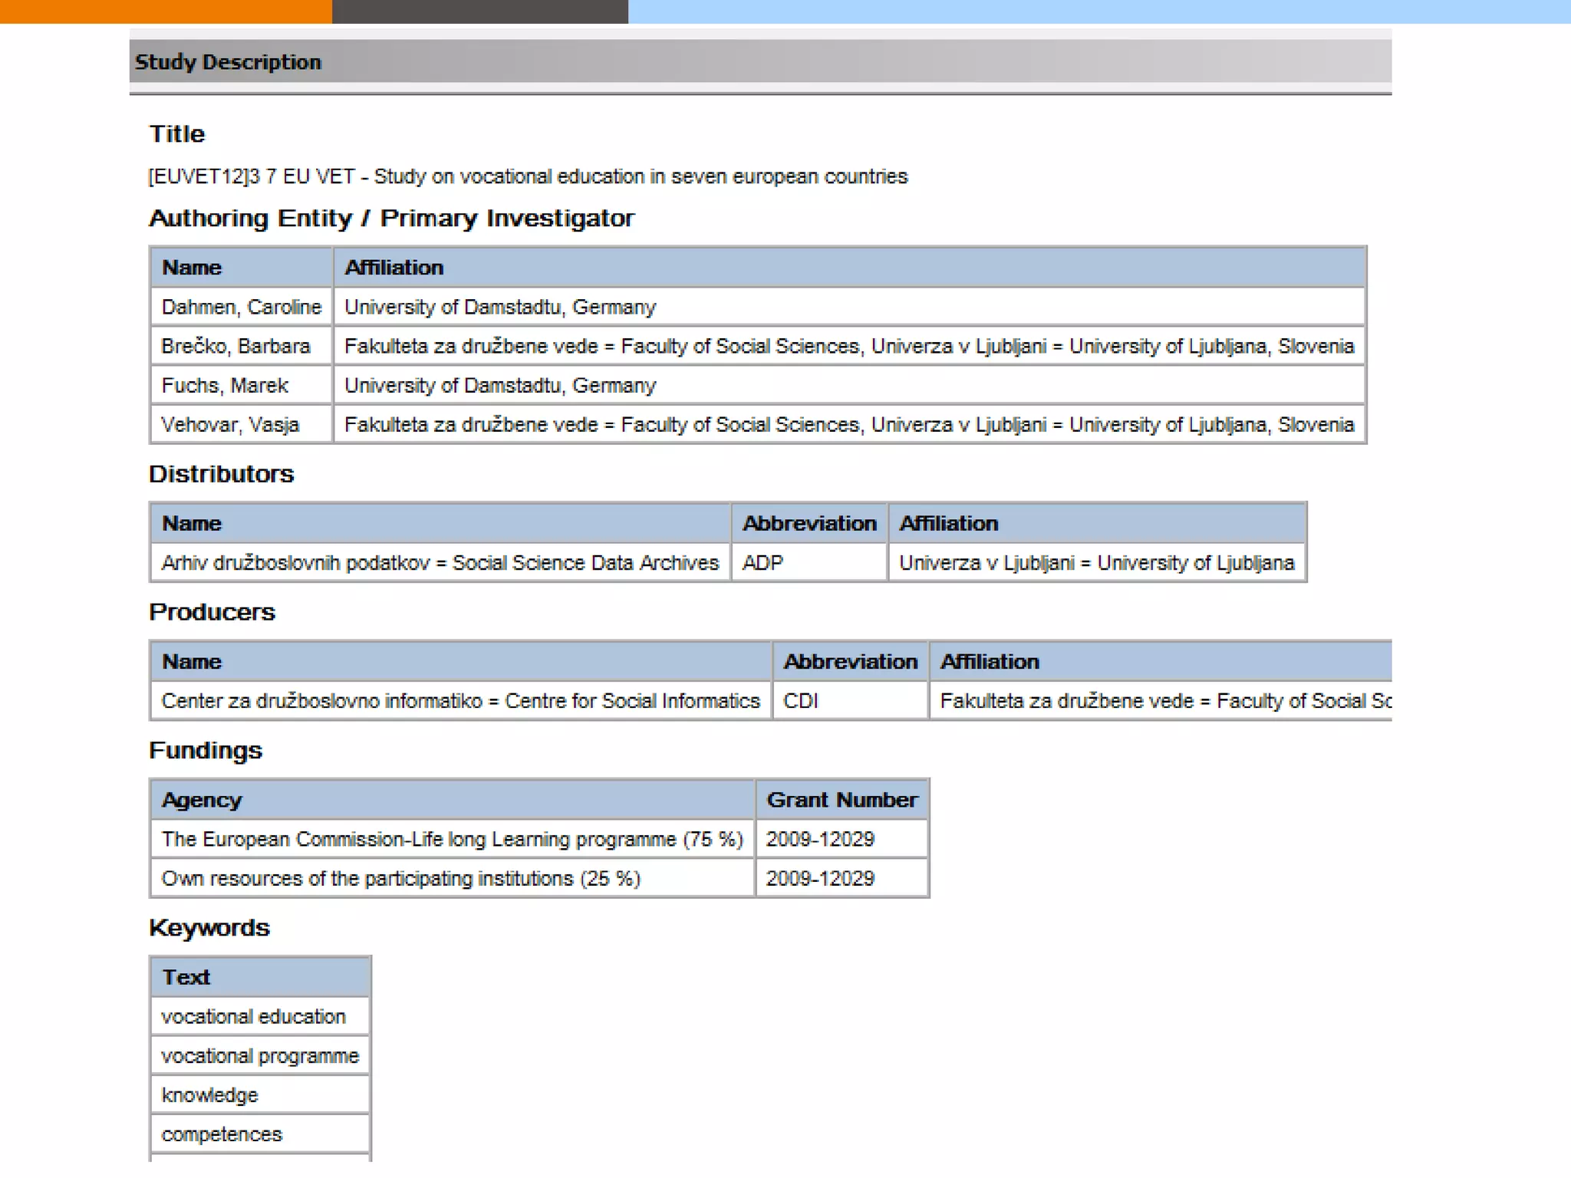Screen dimensions: 1571x1178
Task: Select the knowledge keyword cell
Action: pos(209,1095)
